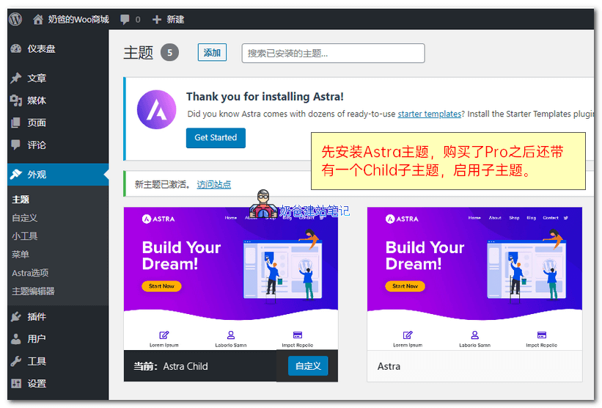602x408 pixels.
Task: Click the 添加 button to add a theme
Action: pyautogui.click(x=212, y=53)
